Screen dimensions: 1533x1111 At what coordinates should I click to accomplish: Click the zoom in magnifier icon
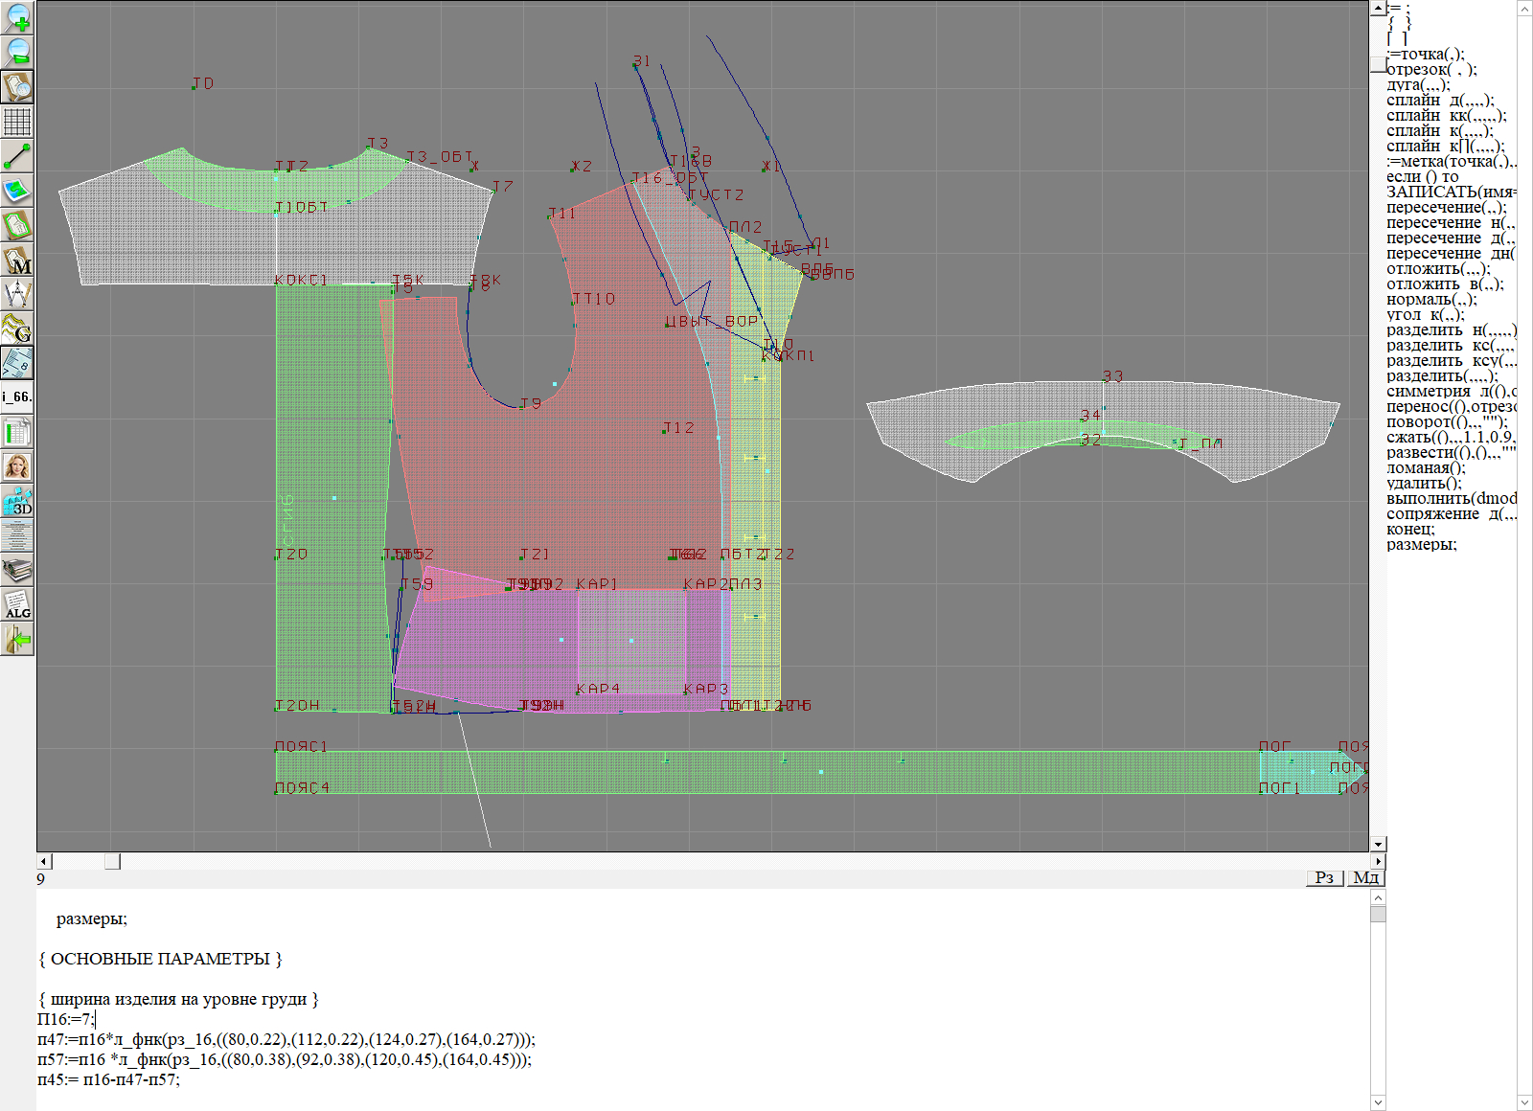pyautogui.click(x=17, y=17)
